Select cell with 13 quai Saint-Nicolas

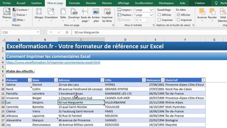tap(81, 107)
